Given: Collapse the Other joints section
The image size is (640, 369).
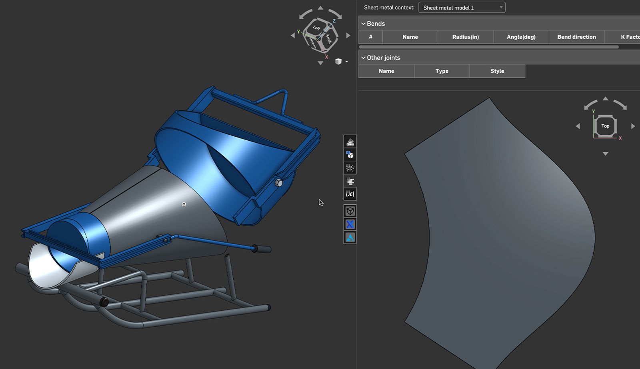Looking at the screenshot, I should tap(364, 58).
